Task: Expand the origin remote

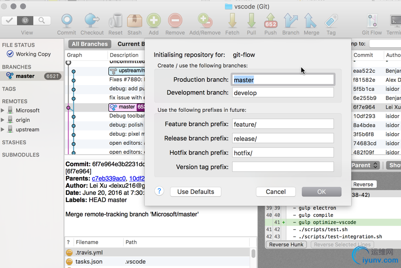Action: pos(2,120)
